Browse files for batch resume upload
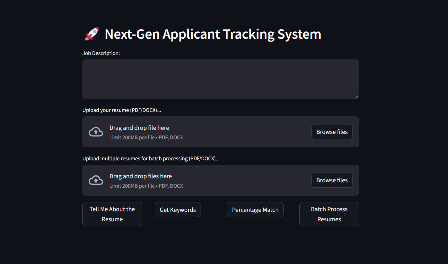This screenshot has width=448, height=264. pos(332,180)
